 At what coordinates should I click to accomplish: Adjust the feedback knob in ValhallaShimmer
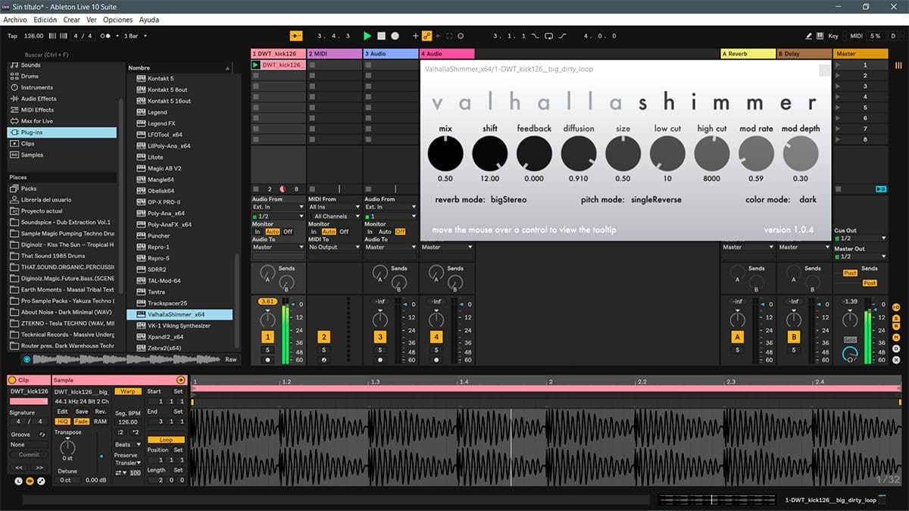[x=534, y=154]
